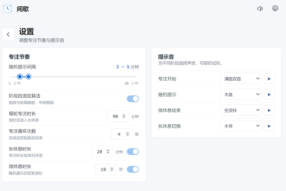This screenshot has height=191, width=286.
Task: Toggle the sound speaker icon in header
Action: click(260, 9)
